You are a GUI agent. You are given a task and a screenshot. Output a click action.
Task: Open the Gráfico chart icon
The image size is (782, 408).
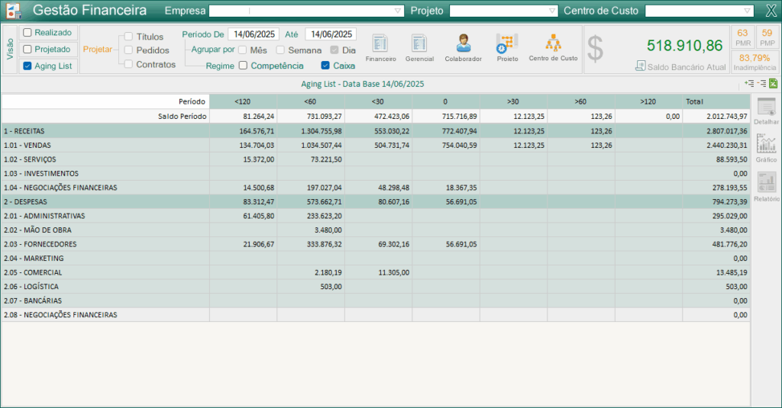766,148
